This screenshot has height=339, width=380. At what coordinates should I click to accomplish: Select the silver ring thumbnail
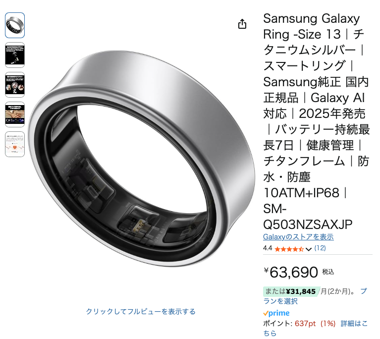click(15, 25)
